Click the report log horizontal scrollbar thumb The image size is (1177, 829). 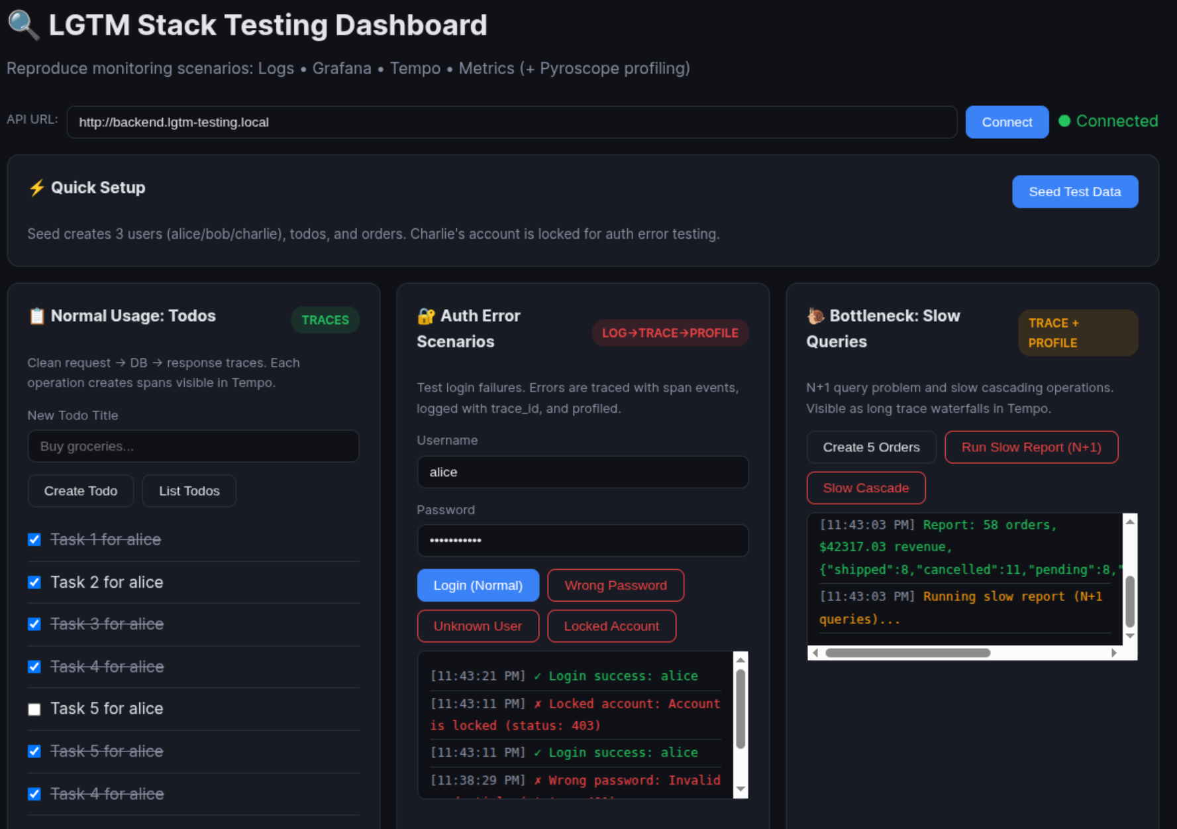907,653
